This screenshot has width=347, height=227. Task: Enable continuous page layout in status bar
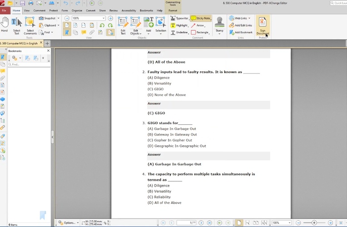[248, 223]
